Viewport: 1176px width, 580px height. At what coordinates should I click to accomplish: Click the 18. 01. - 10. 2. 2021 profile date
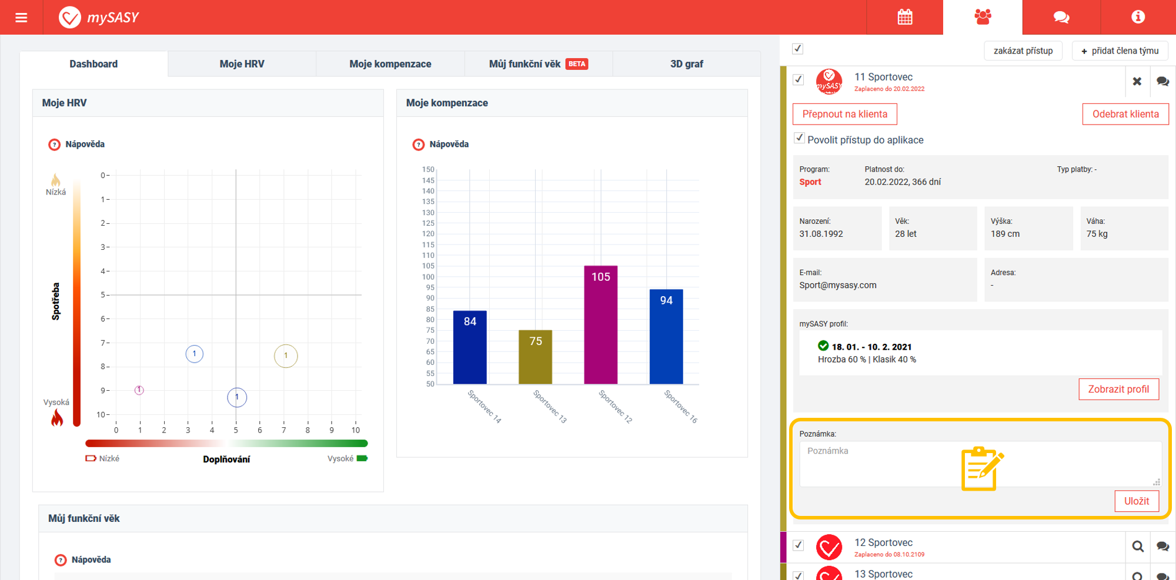(871, 347)
